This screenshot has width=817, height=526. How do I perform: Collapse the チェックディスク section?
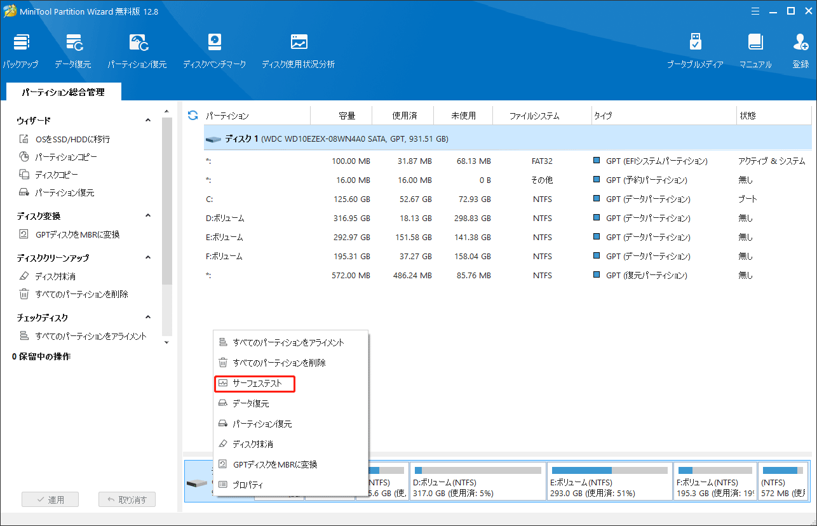pyautogui.click(x=148, y=317)
